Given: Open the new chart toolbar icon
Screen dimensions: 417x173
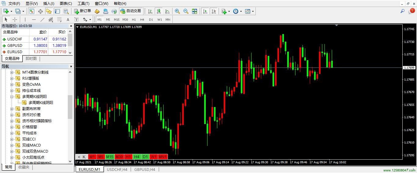Looking at the screenshot, I should point(6,11).
